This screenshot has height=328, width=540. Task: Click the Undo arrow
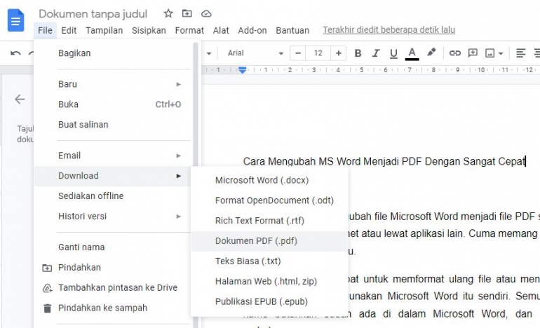[15, 53]
